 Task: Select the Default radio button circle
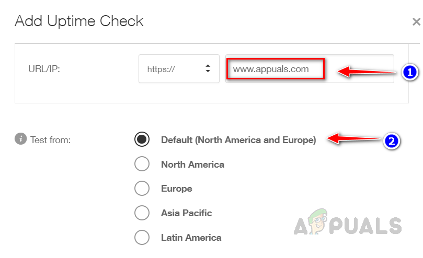(142, 140)
